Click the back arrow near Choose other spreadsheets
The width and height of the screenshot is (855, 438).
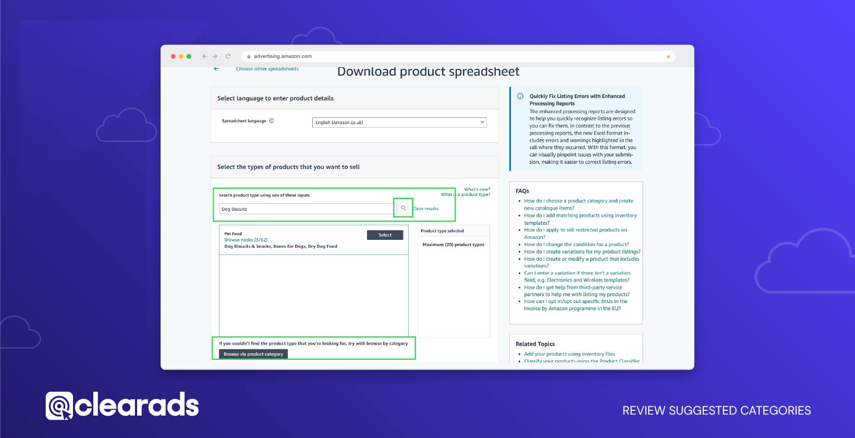point(216,69)
